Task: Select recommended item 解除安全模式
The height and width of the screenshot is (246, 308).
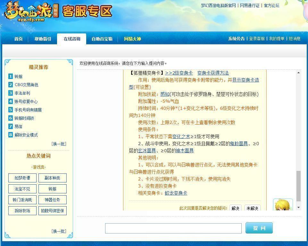Action: pyautogui.click(x=26, y=135)
